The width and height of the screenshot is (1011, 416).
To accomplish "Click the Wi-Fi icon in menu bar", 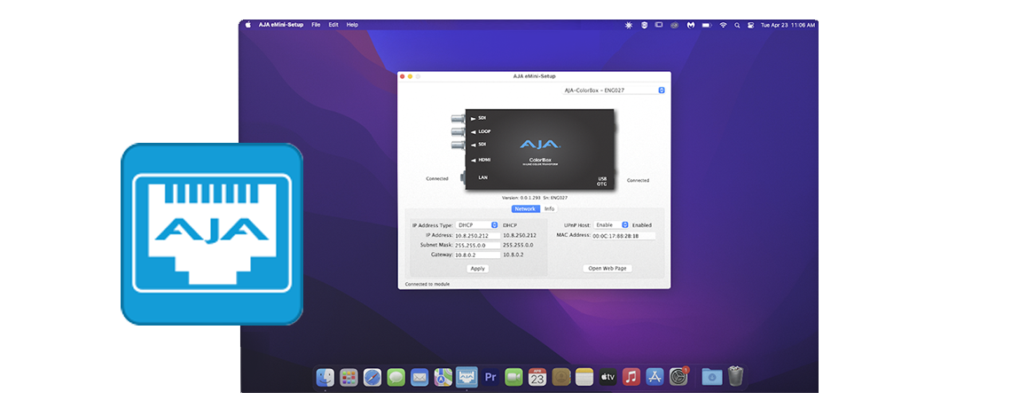I will [723, 25].
